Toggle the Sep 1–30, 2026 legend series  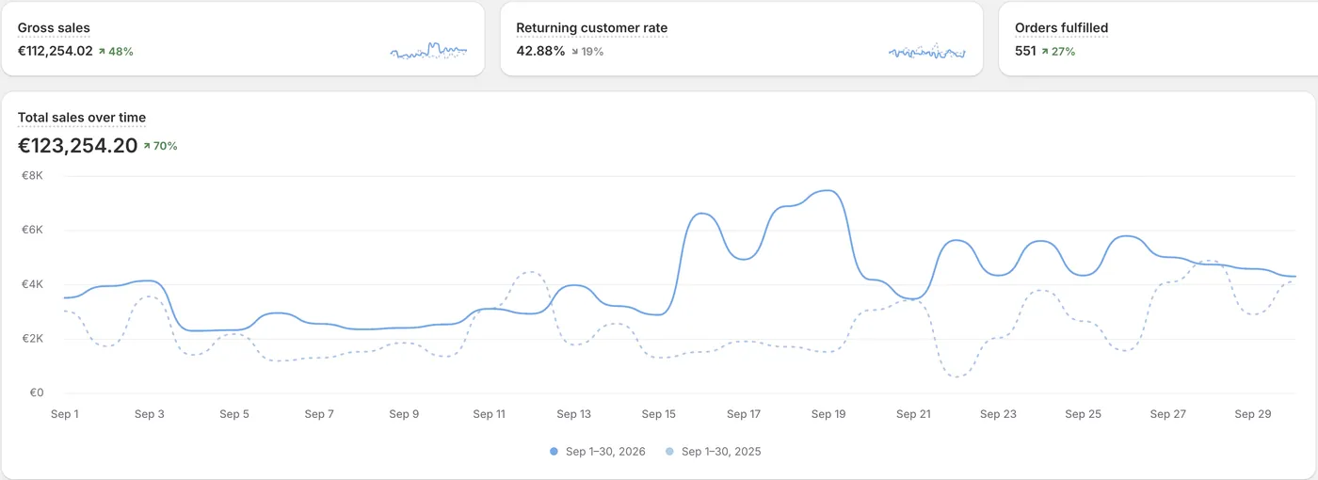(x=598, y=452)
